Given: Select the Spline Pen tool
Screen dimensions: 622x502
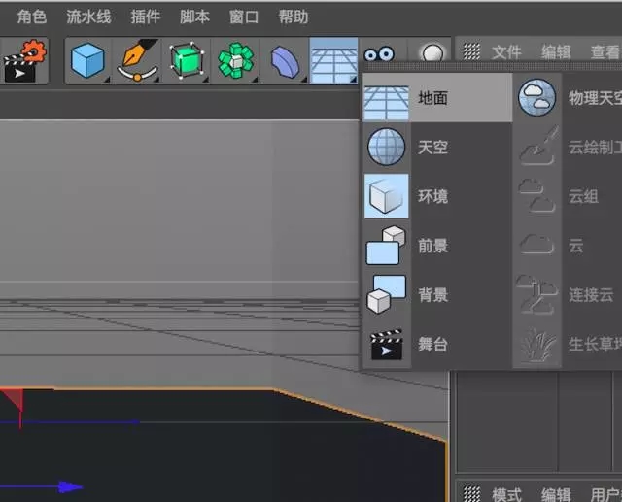Looking at the screenshot, I should coord(137,60).
